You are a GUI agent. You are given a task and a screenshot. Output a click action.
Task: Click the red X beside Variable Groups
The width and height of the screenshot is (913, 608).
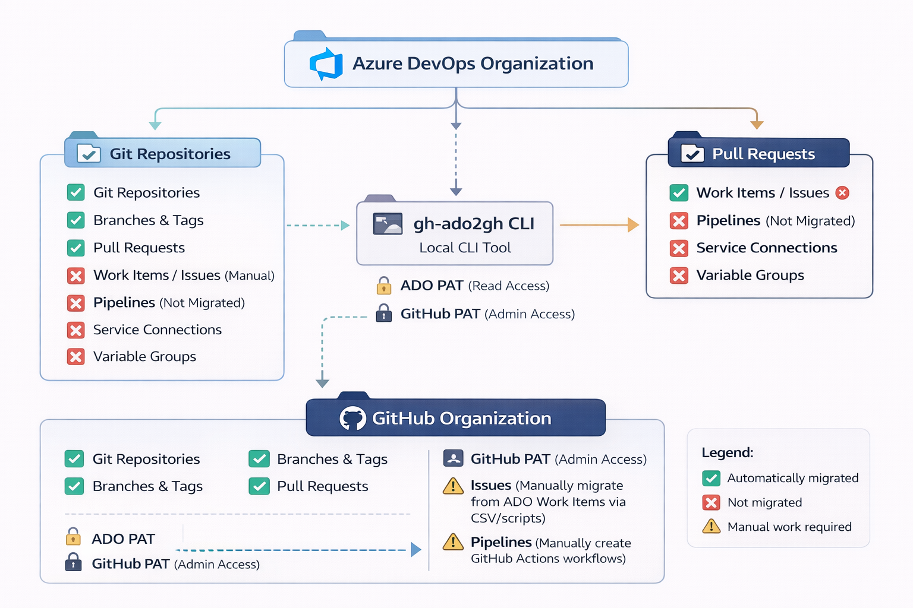(x=75, y=357)
